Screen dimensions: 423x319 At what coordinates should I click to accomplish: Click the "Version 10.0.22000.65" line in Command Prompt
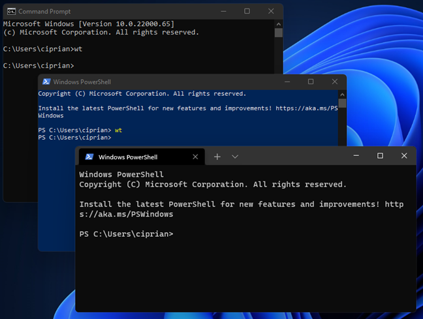[x=89, y=24]
